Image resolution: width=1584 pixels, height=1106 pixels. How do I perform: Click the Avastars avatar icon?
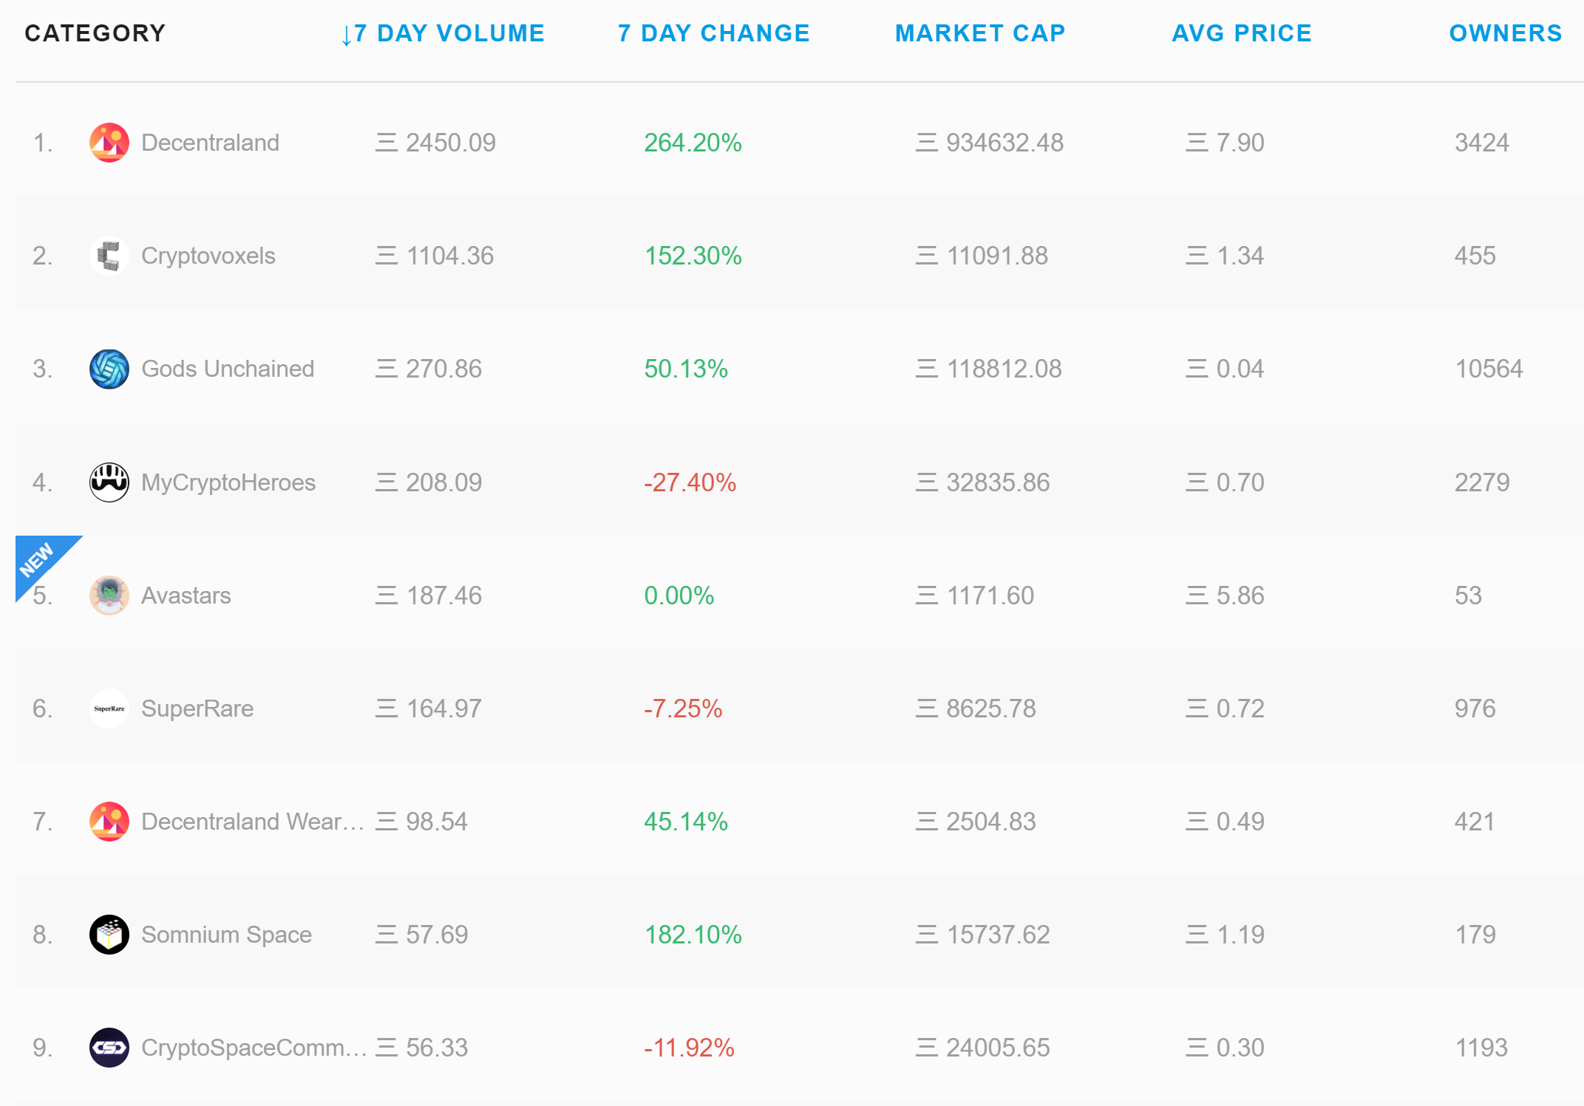coord(109,595)
